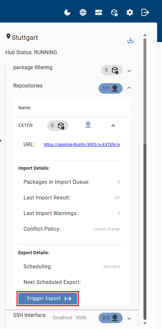Click the Repositories section title
162x329 pixels.
(28, 86)
